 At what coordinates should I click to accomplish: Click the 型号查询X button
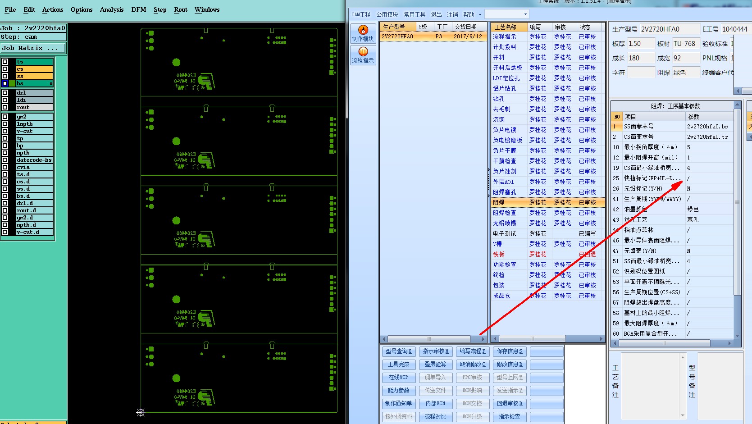point(398,351)
